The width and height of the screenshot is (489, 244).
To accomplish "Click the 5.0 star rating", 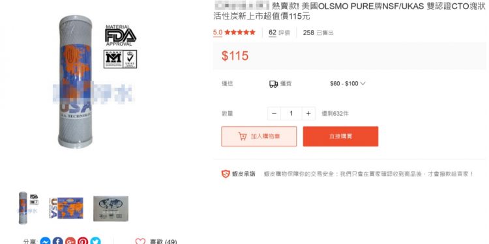I will (x=234, y=33).
